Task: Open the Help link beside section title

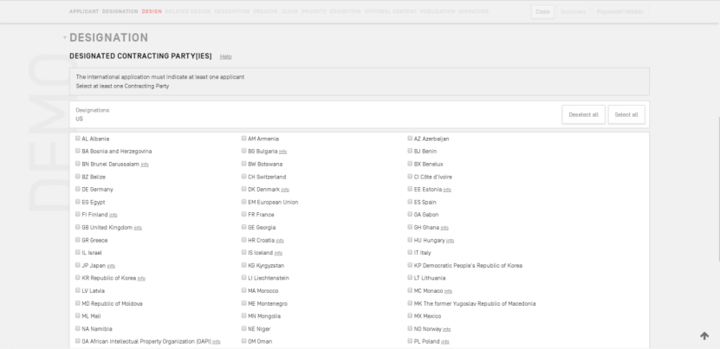Action: (225, 56)
